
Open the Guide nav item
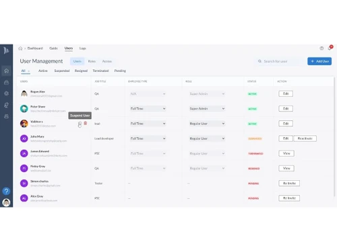53,48
